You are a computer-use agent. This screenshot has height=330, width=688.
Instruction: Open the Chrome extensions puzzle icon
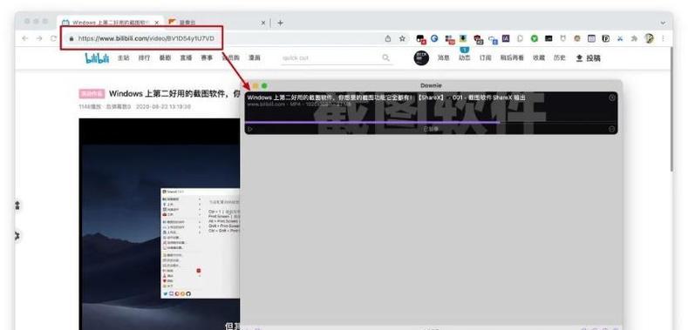coord(634,38)
